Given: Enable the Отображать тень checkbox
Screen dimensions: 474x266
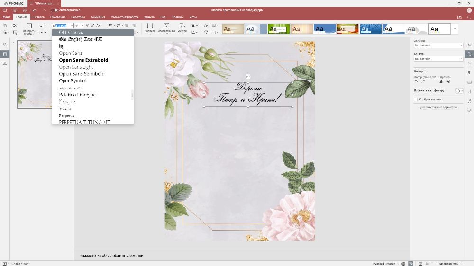Looking at the screenshot, I should [x=416, y=99].
